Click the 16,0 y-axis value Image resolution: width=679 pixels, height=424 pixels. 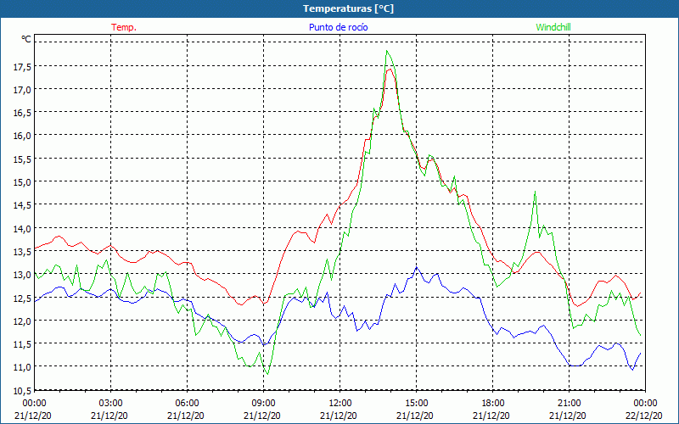pos(23,136)
